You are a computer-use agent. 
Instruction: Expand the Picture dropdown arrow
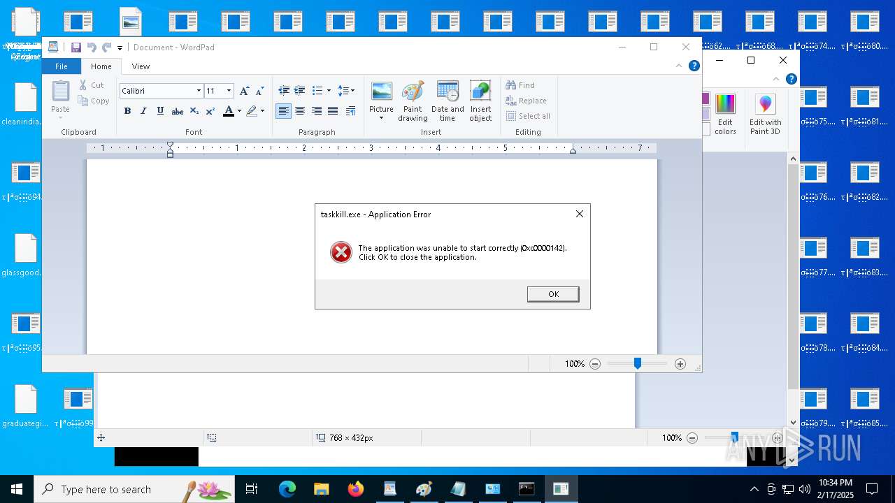point(381,118)
